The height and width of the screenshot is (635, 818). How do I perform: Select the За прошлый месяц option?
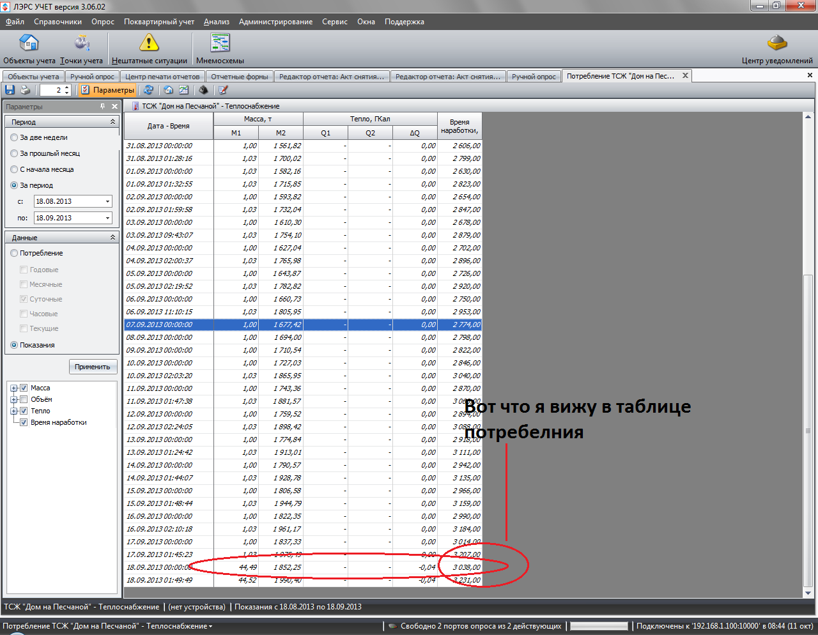pyautogui.click(x=14, y=153)
